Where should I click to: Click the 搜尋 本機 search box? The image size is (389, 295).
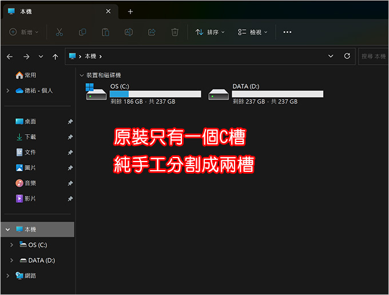coord(374,56)
